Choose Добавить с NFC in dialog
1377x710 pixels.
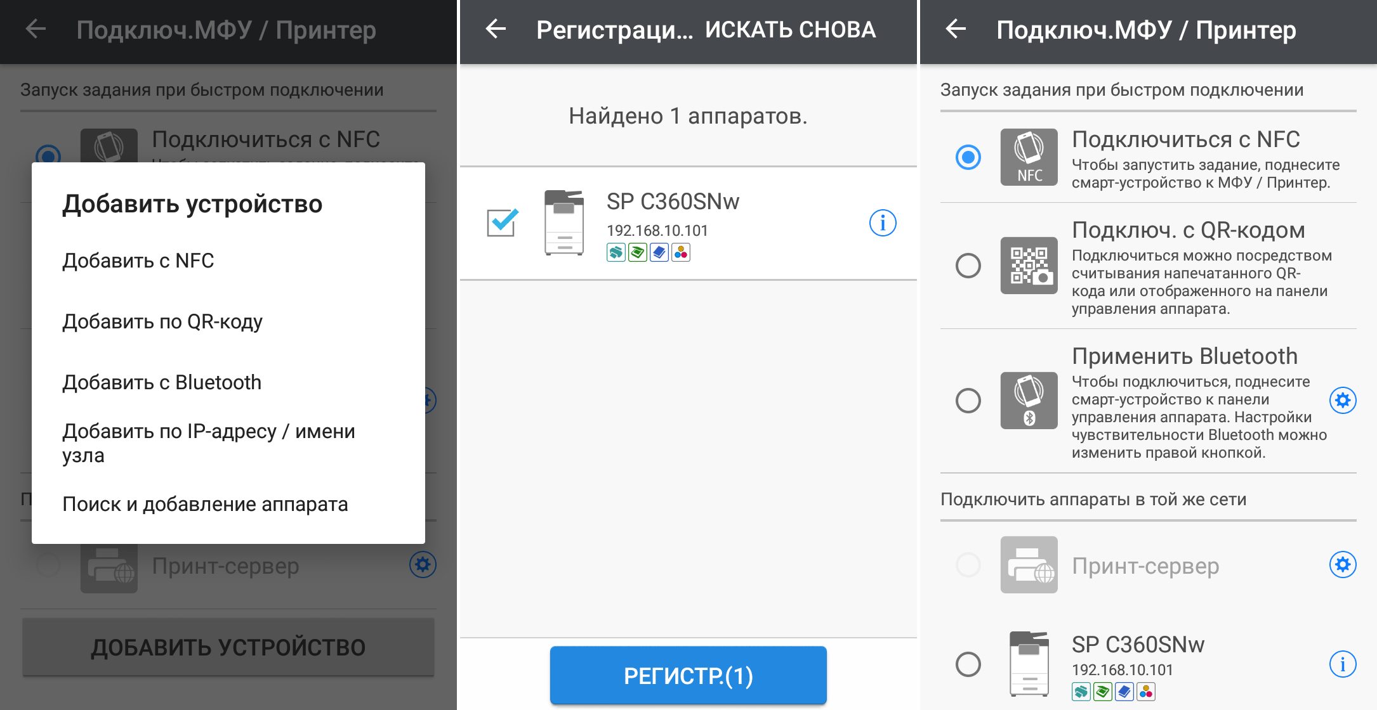click(x=138, y=261)
